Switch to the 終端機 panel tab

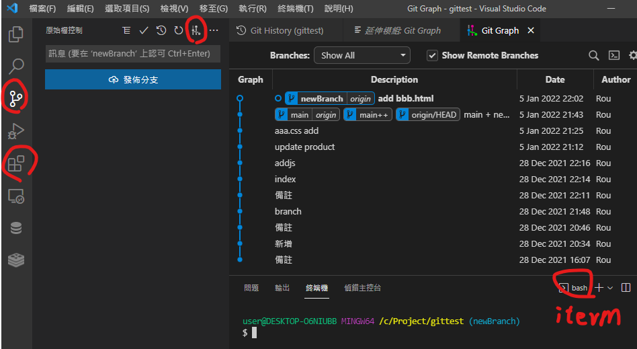click(x=317, y=288)
